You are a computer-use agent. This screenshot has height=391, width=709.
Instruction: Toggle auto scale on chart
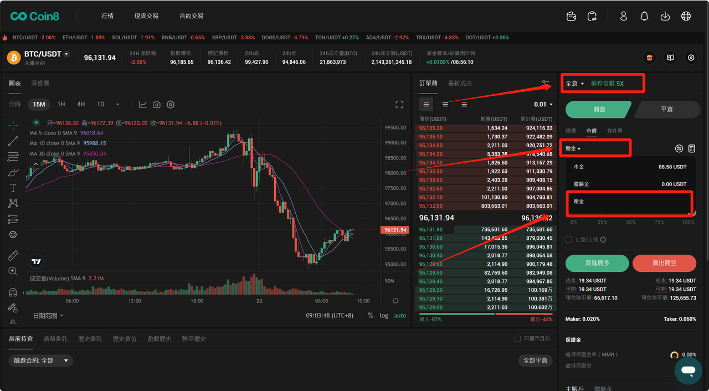(x=399, y=316)
